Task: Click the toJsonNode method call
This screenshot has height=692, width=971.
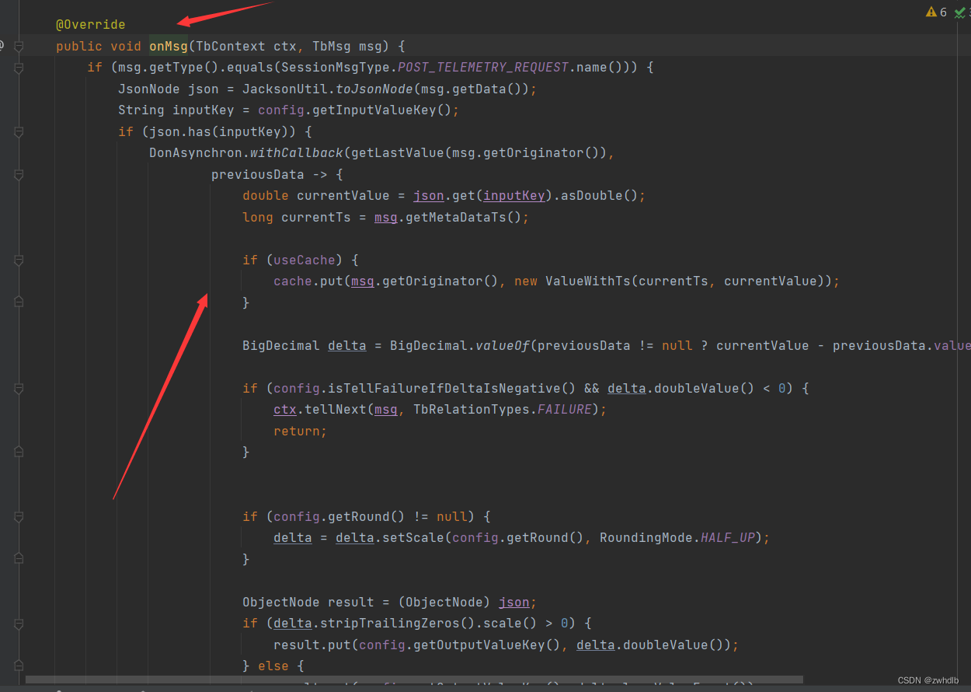Action: (374, 89)
